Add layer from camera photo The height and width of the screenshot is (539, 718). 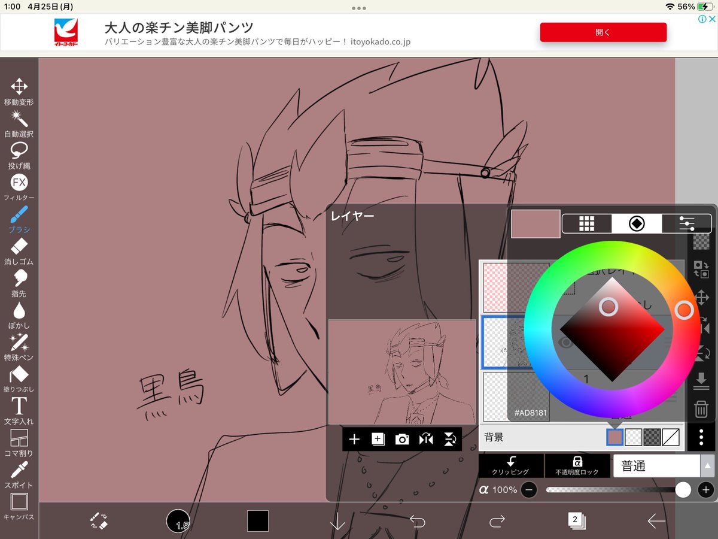[402, 439]
